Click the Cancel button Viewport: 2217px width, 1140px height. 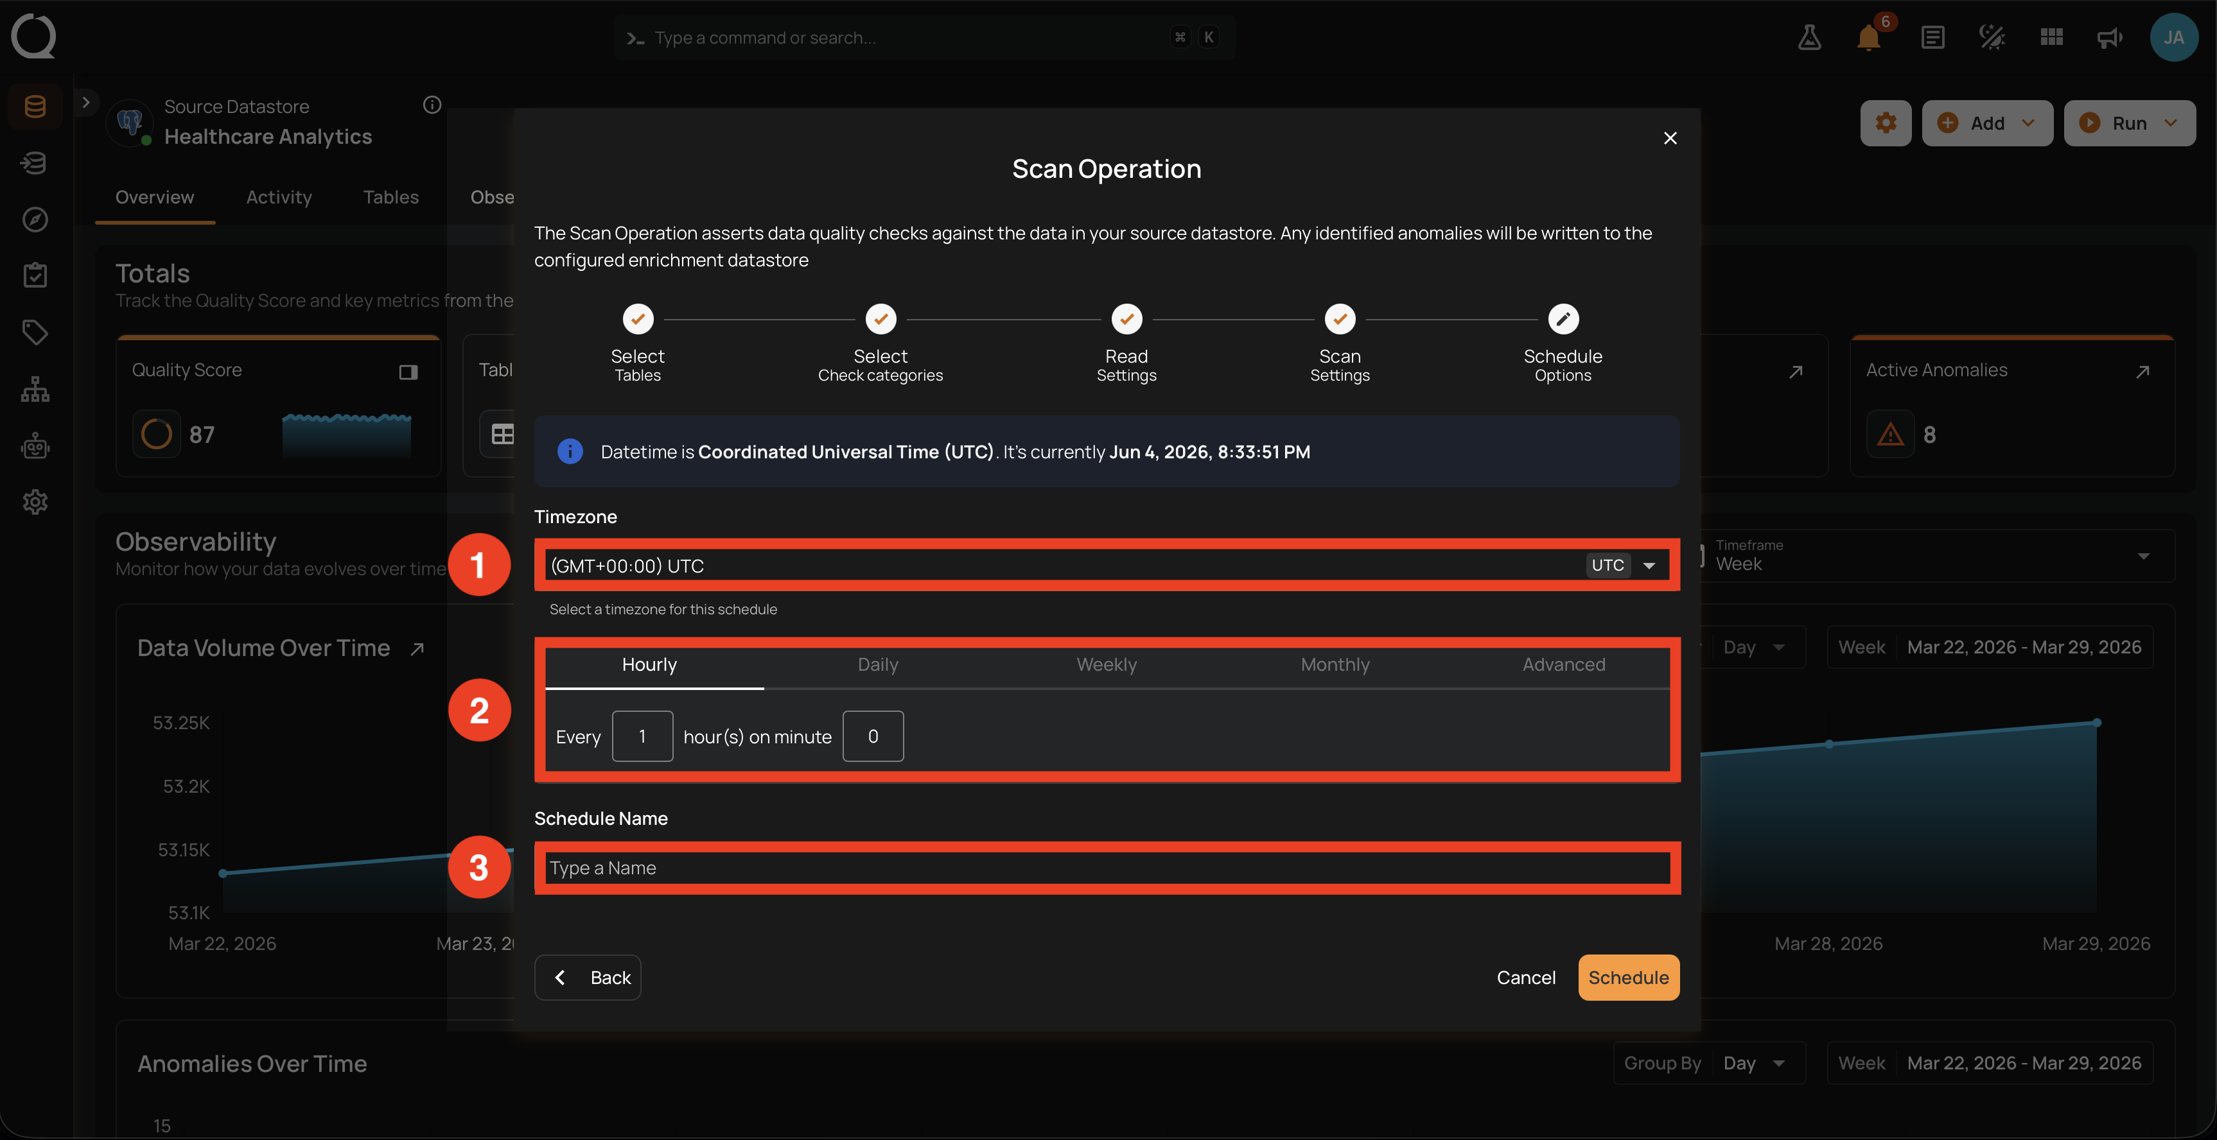(x=1526, y=978)
